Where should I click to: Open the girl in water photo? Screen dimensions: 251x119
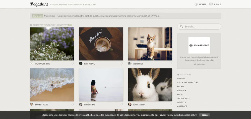pyautogui.click(x=101, y=85)
